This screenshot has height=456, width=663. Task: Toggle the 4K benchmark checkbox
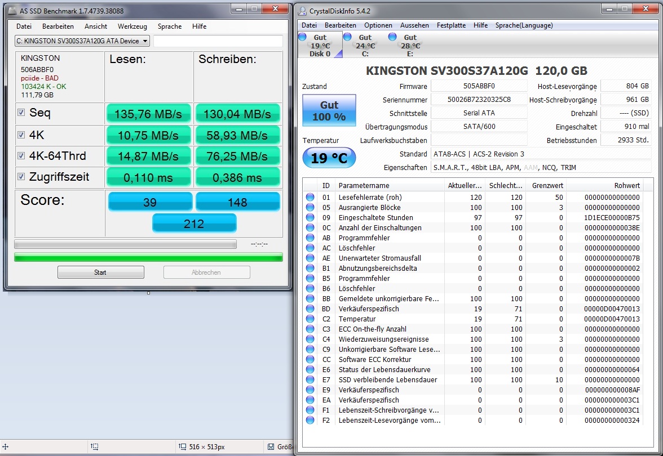click(x=21, y=135)
